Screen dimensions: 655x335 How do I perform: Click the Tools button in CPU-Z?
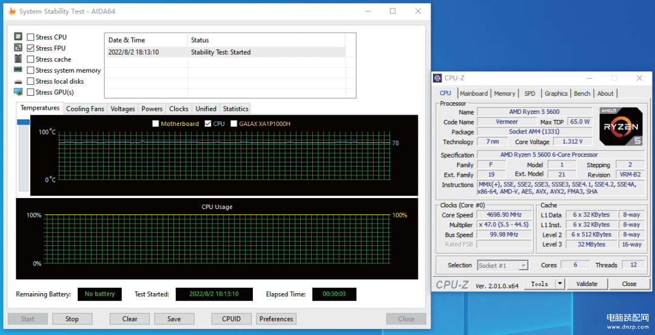pyautogui.click(x=540, y=284)
